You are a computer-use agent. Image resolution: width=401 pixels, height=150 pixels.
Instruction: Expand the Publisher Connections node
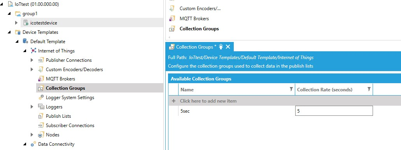(32, 60)
